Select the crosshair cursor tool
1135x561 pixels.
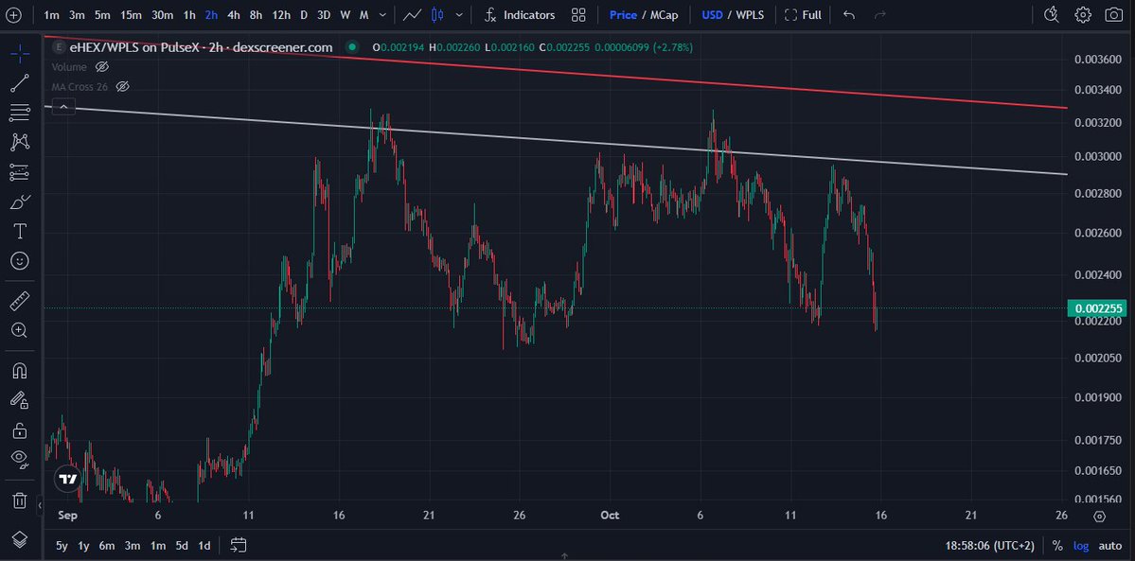[x=20, y=53]
